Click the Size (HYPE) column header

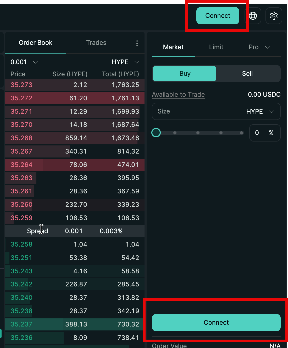point(70,74)
